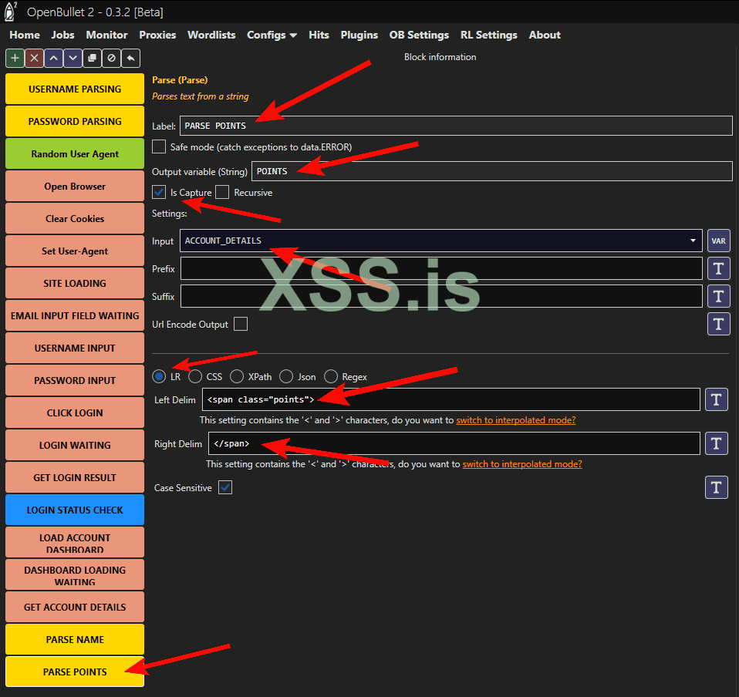Select the GET ACCOUNT DETAILS block
This screenshot has width=739, height=697.
(75, 607)
